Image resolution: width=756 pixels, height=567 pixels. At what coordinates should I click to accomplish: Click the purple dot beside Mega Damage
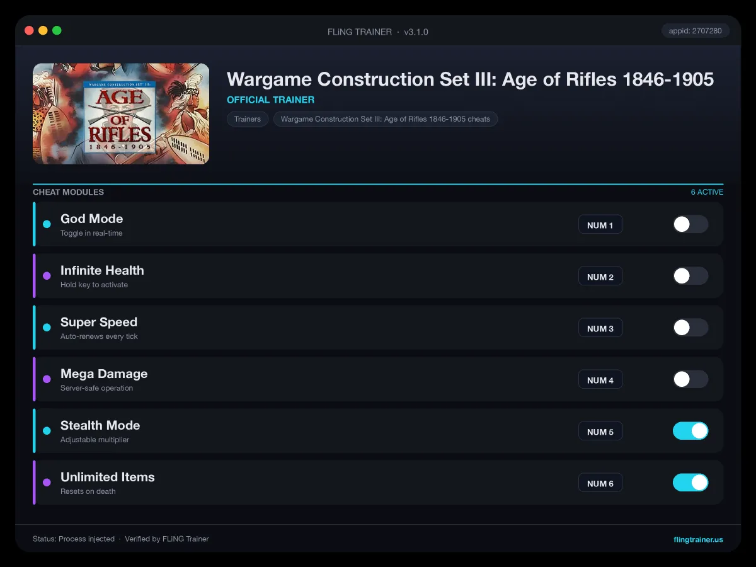(x=47, y=379)
